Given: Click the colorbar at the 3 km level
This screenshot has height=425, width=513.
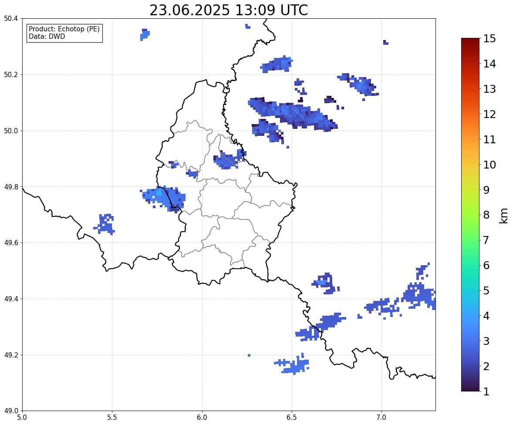Looking at the screenshot, I should click(470, 341).
